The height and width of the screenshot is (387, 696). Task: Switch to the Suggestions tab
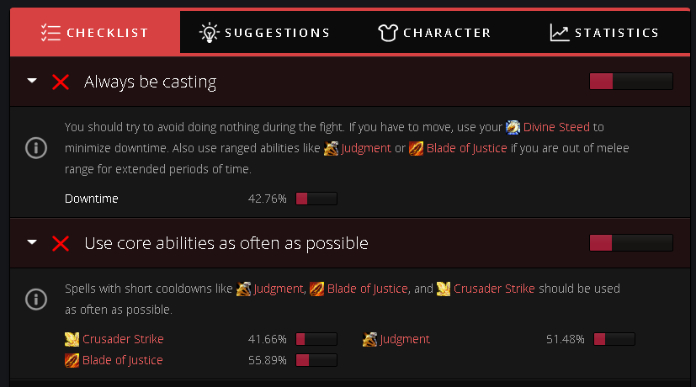coord(264,33)
